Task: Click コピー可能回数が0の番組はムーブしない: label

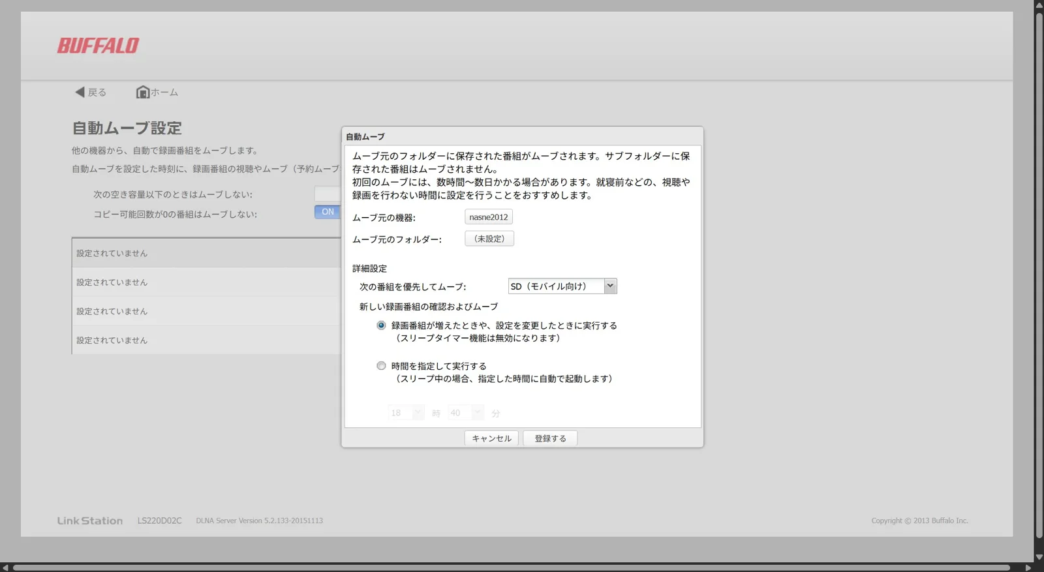Action: [x=175, y=214]
